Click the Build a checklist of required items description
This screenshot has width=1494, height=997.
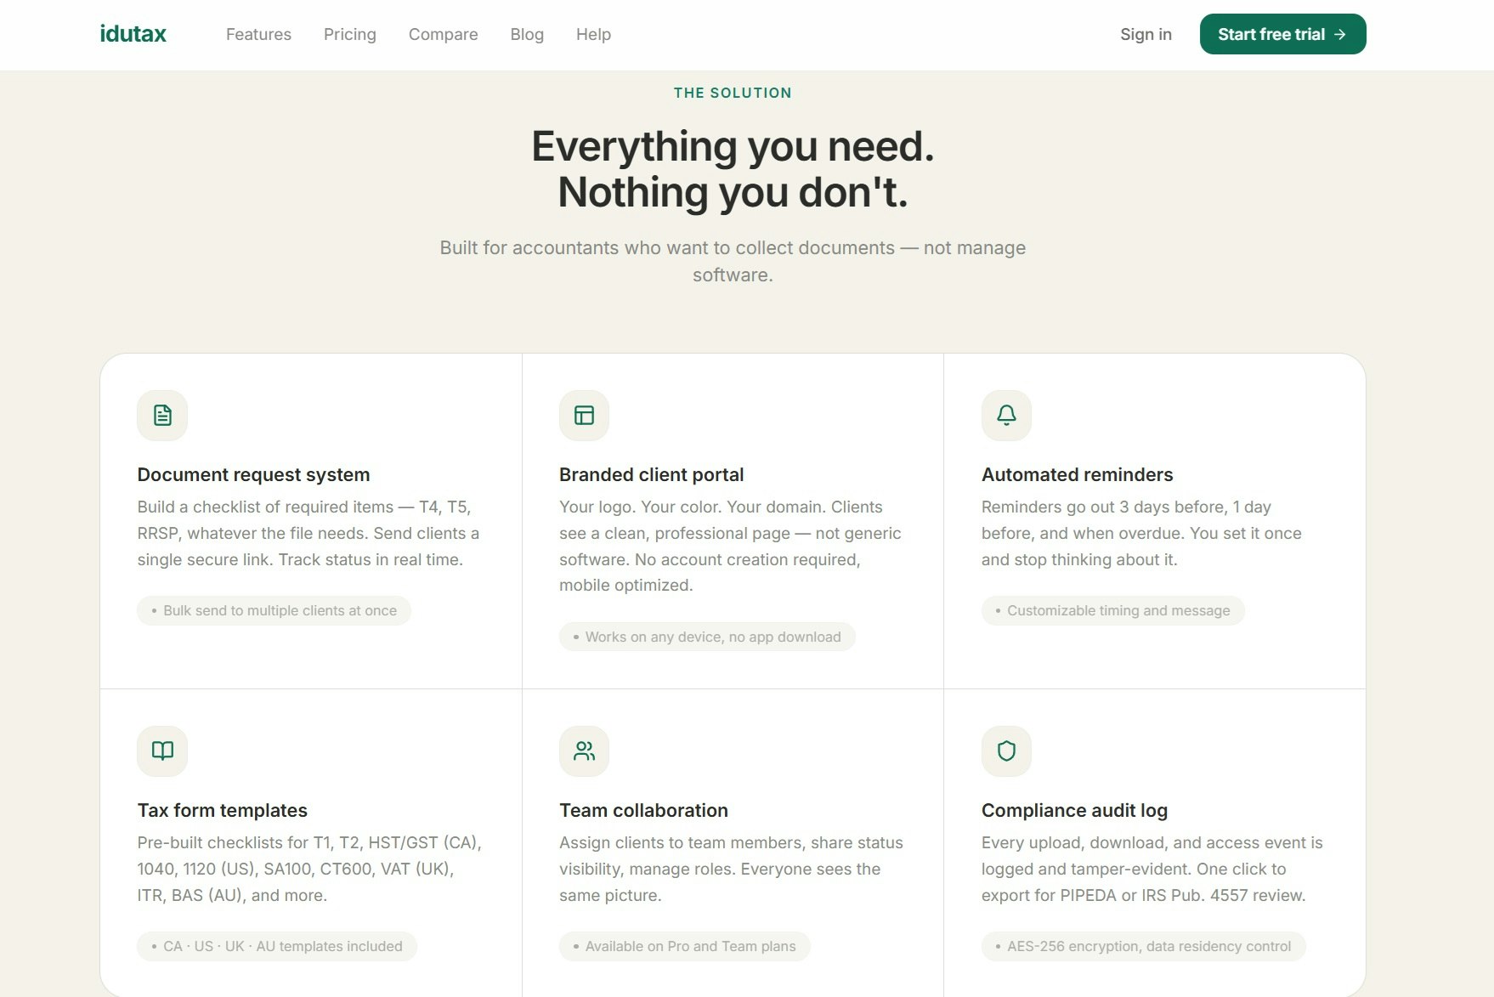click(308, 533)
